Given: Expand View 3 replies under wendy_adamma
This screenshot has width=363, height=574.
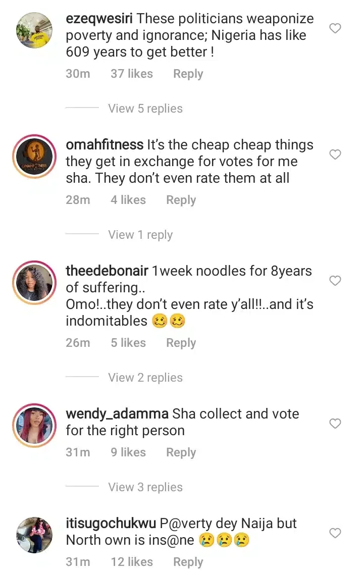Looking at the screenshot, I should click(x=145, y=487).
